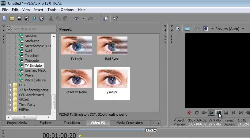Save the project with the floppy icon
250x138 pixels.
coord(19,18)
